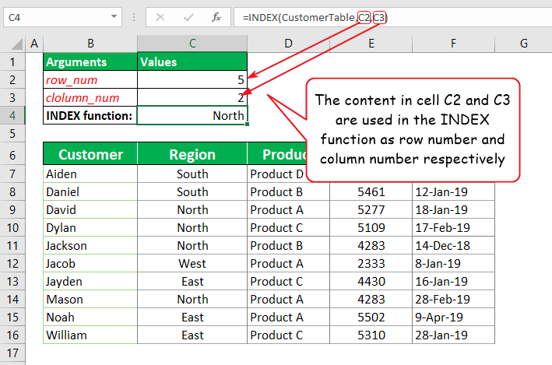Click the sales value 5461
The height and width of the screenshot is (365, 552).
(371, 191)
